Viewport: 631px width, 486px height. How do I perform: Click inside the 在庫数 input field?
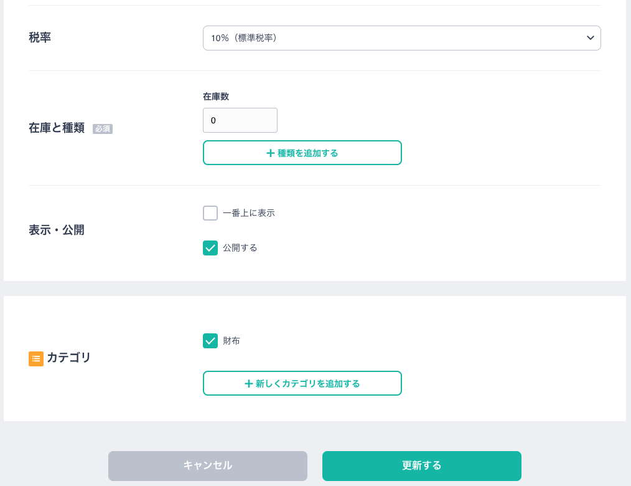point(240,120)
